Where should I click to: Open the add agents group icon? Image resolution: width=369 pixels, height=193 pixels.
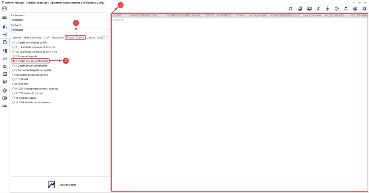[x=5, y=66]
